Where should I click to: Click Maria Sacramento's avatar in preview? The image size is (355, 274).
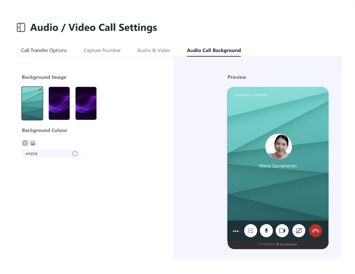point(278,147)
